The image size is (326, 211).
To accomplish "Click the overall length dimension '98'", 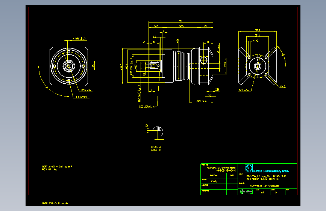I will point(180,21).
